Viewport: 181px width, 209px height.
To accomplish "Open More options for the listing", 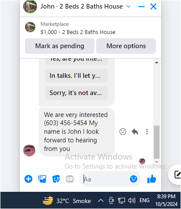I will point(126,46).
